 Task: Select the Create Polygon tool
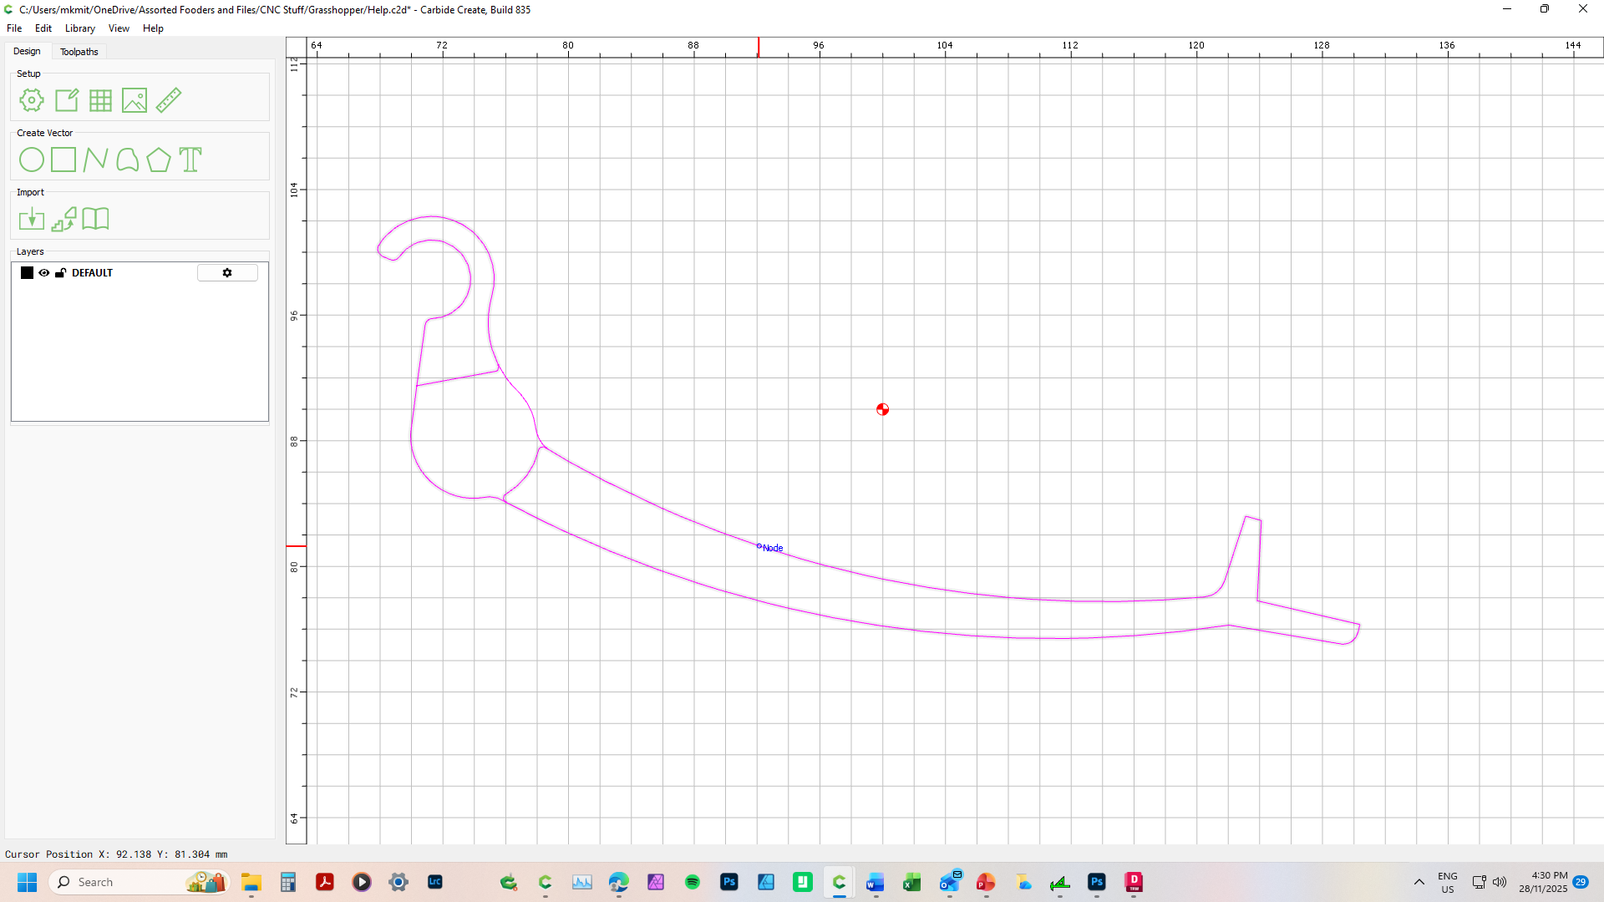pyautogui.click(x=159, y=160)
